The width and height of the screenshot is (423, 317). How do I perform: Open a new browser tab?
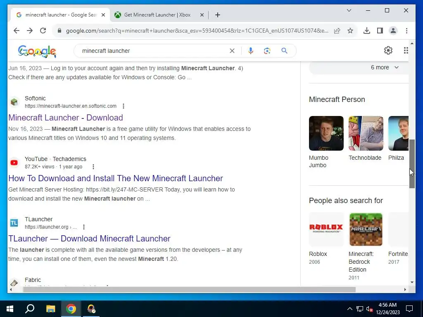(x=218, y=15)
